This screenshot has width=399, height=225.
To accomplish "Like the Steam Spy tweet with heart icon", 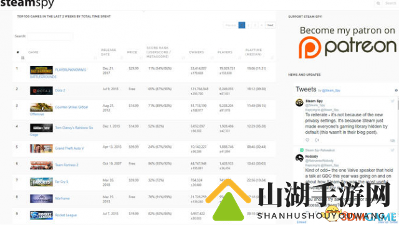I will (x=307, y=140).
